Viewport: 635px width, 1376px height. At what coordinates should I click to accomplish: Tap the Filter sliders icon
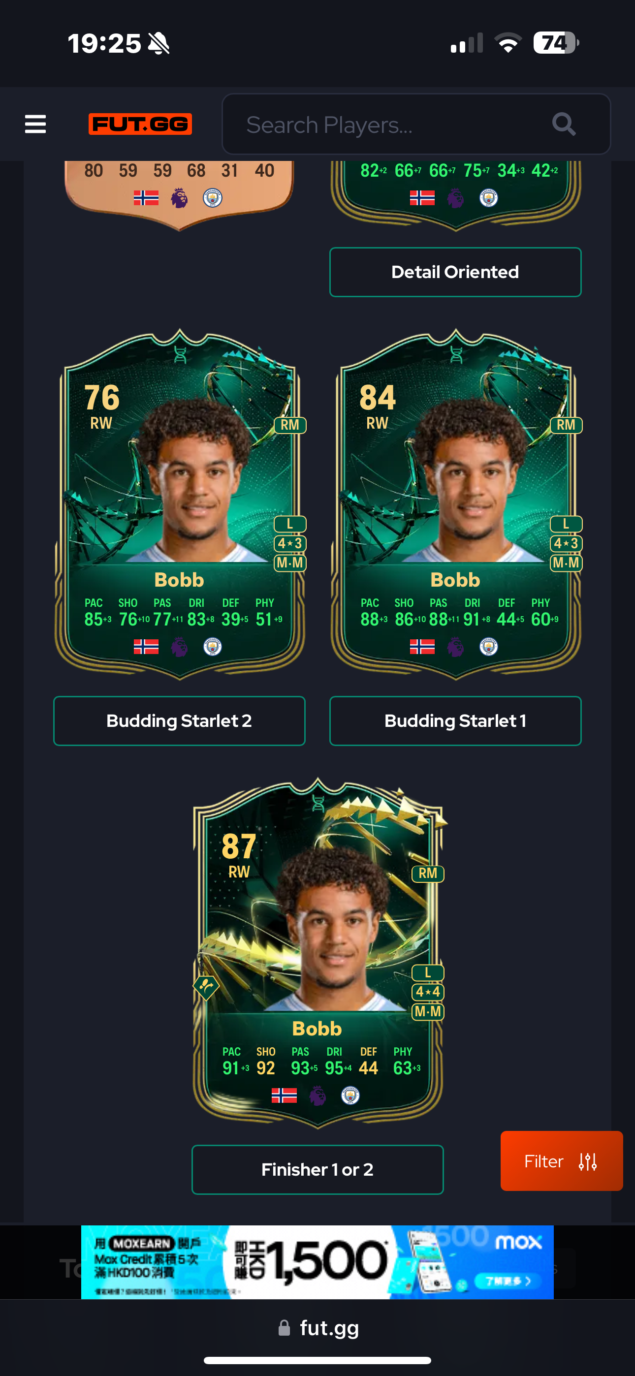[588, 1161]
